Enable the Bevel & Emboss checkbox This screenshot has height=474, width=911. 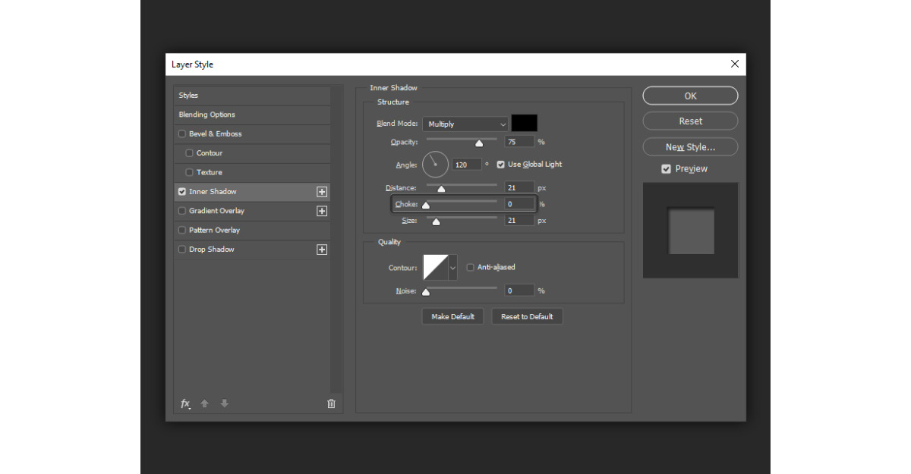pyautogui.click(x=181, y=134)
